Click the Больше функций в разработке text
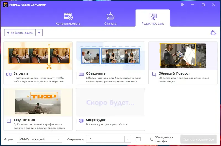The image size is (221, 146). click(107, 124)
